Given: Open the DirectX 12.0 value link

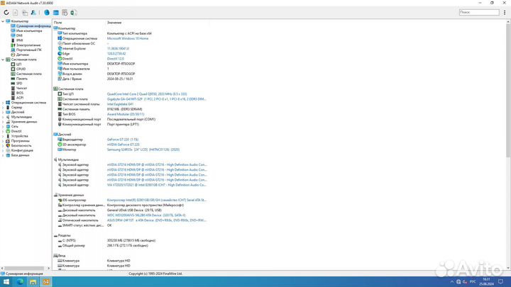Looking at the screenshot, I should coord(116,59).
